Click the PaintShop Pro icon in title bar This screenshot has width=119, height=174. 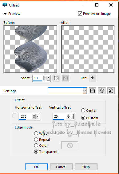(5, 5)
